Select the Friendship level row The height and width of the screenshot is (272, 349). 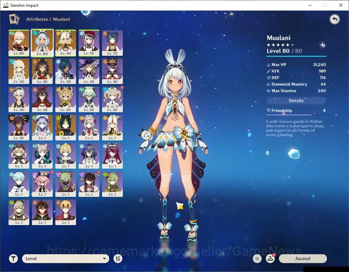[x=296, y=111]
